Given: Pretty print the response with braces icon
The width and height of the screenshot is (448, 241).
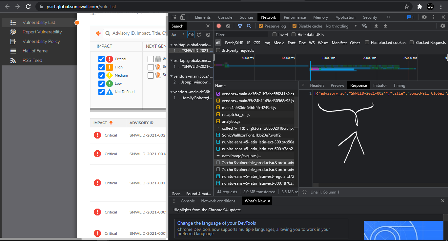Looking at the screenshot, I should click(x=305, y=192).
